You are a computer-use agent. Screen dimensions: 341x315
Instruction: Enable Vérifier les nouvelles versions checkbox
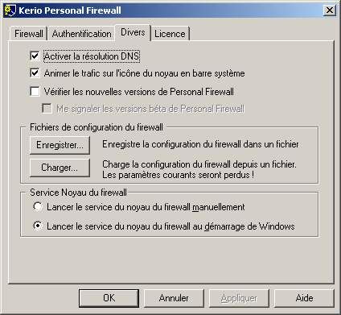(35, 91)
